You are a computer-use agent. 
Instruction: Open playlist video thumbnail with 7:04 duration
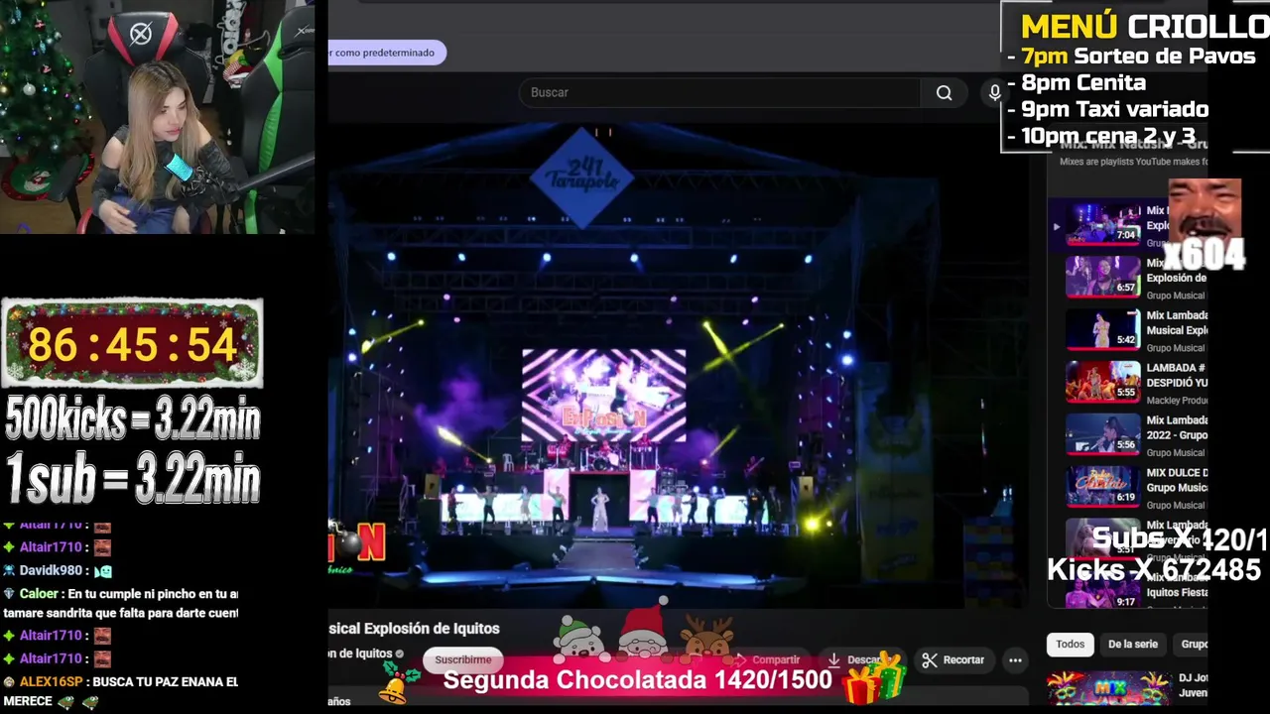(1103, 224)
